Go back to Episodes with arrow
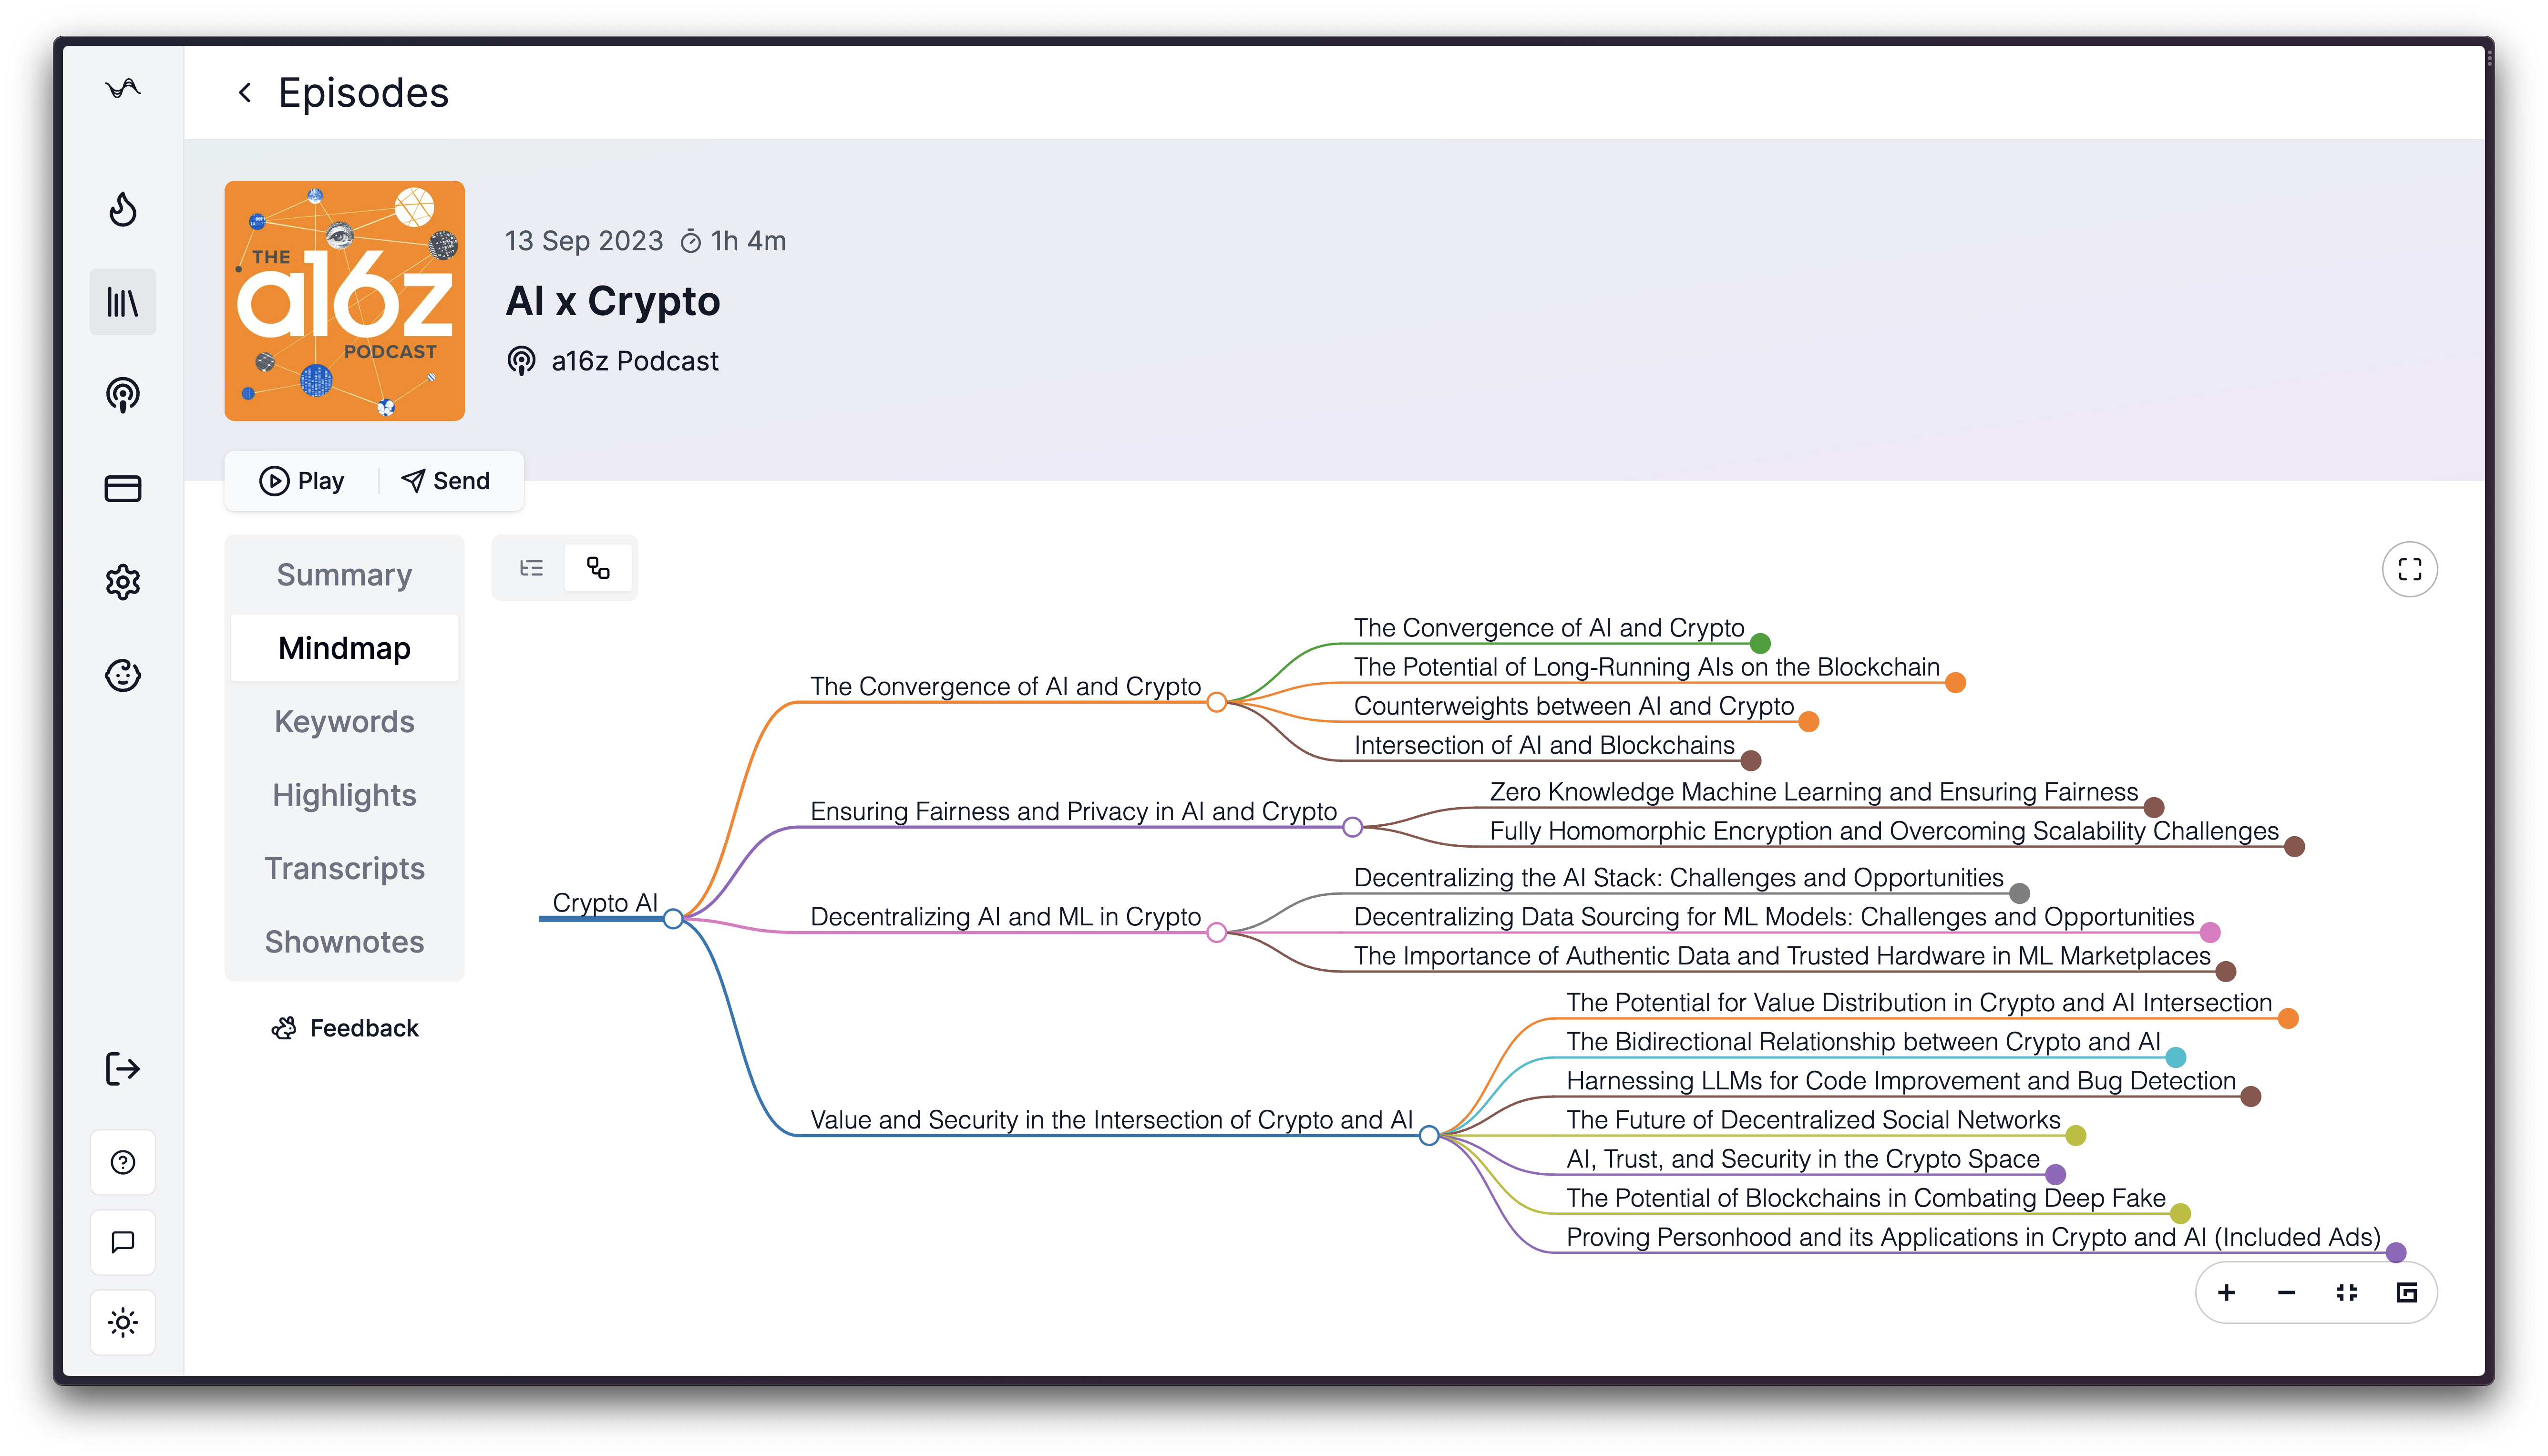This screenshot has height=1456, width=2548. pyautogui.click(x=245, y=93)
